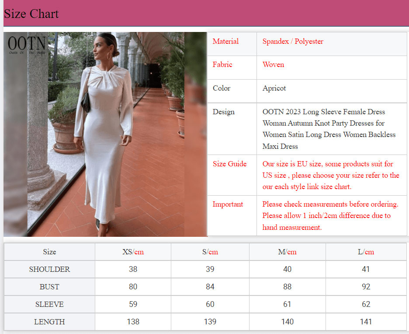
Task: Click the Color row label
Action: (x=221, y=88)
